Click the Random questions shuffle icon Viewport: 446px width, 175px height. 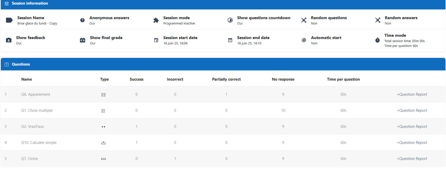(x=304, y=20)
